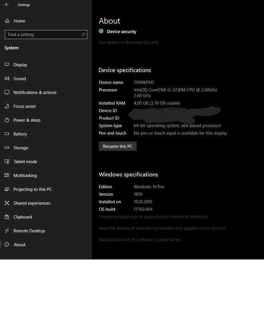Open See details in Windows Security
Viewport: 264px width, 324px height.
129,42
